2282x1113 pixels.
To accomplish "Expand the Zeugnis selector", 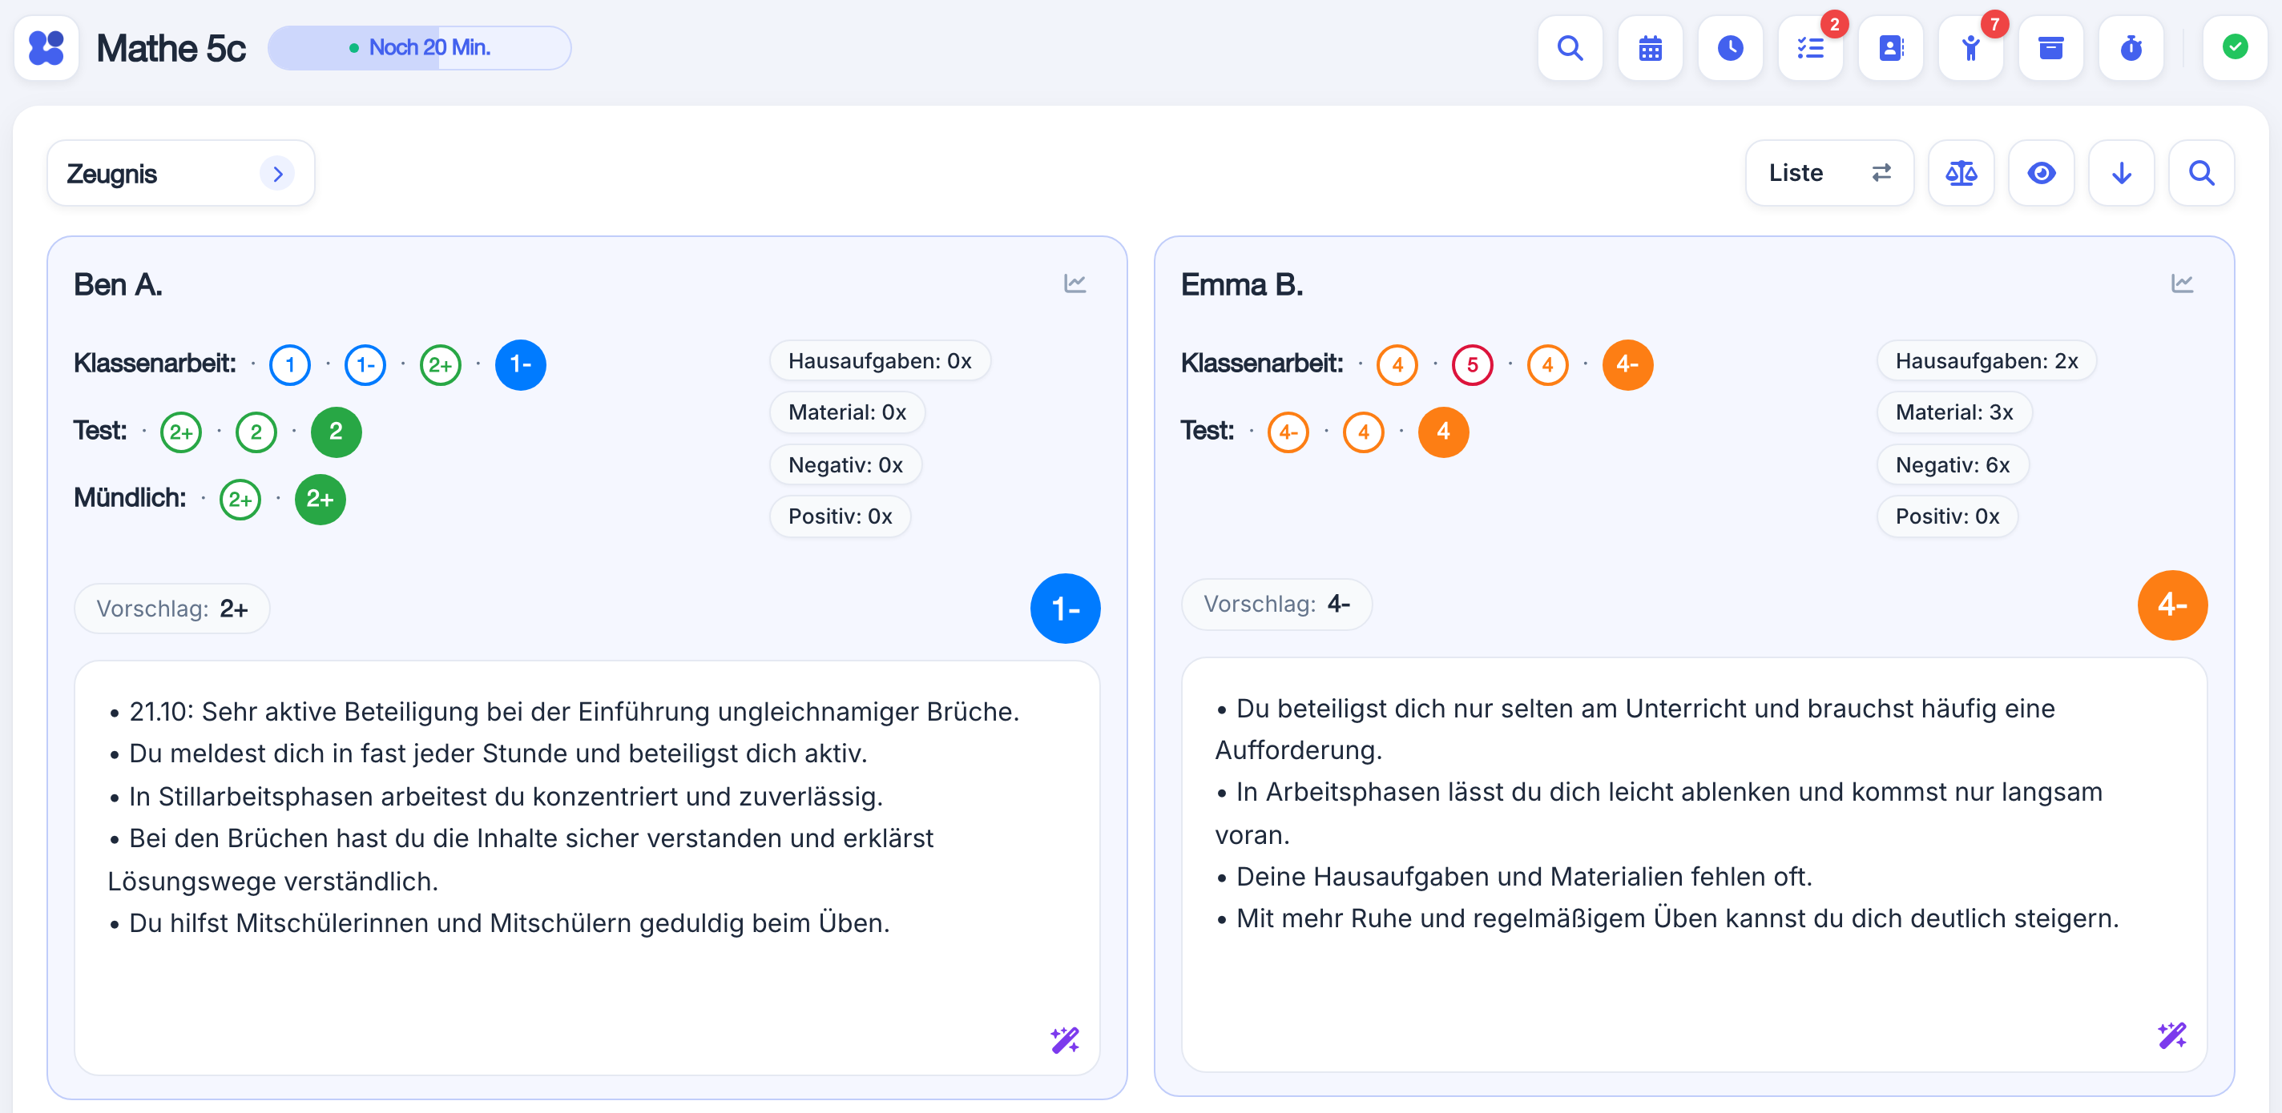I will [181, 174].
